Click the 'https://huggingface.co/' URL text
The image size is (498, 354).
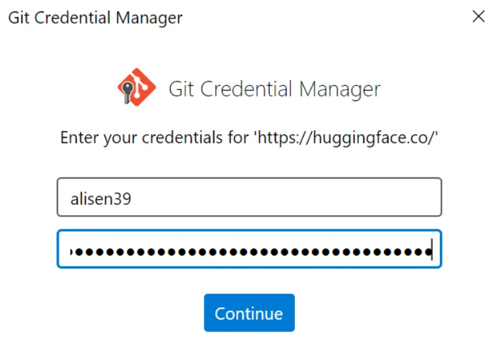[x=346, y=138]
